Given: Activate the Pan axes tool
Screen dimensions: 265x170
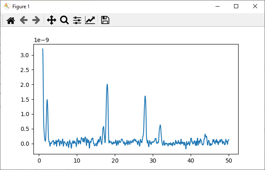Looking at the screenshot, I should 51,20.
